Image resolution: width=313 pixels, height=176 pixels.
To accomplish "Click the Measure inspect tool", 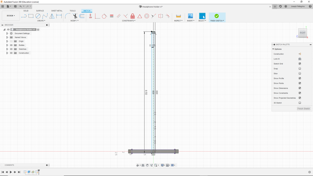I will pyautogui.click(x=179, y=16).
